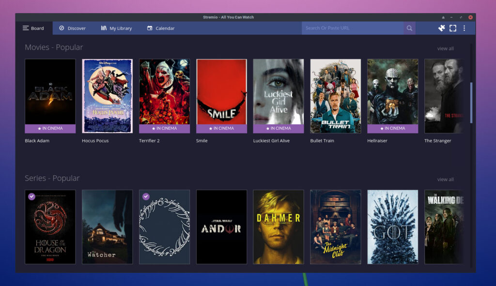The height and width of the screenshot is (286, 496).
Task: Click the "Black Adam" title text
Action: (37, 141)
